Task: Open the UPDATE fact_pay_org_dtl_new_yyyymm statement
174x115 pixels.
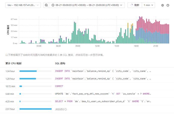Action: pos(103,94)
